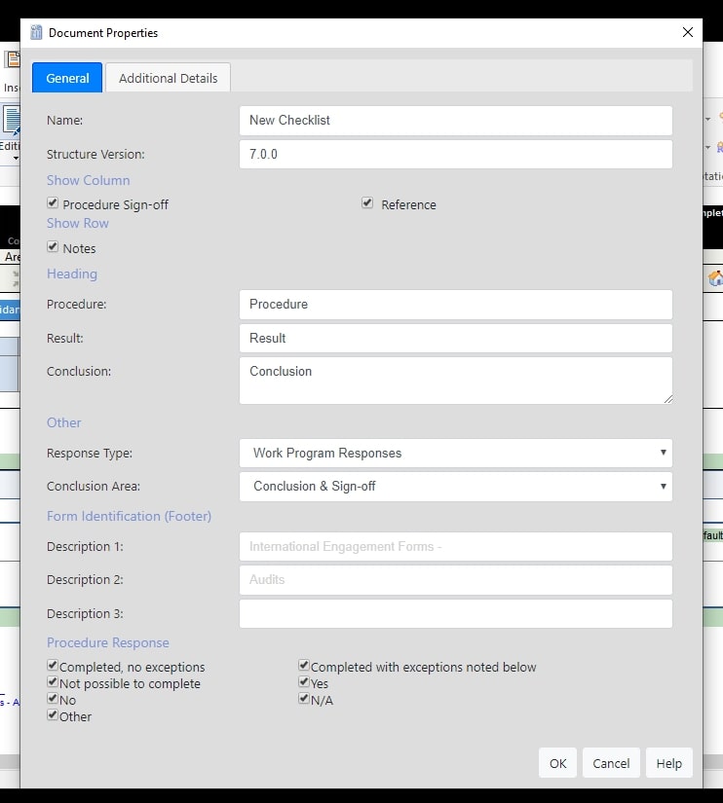Open the Response Type dropdown
723x803 pixels.
pos(455,453)
